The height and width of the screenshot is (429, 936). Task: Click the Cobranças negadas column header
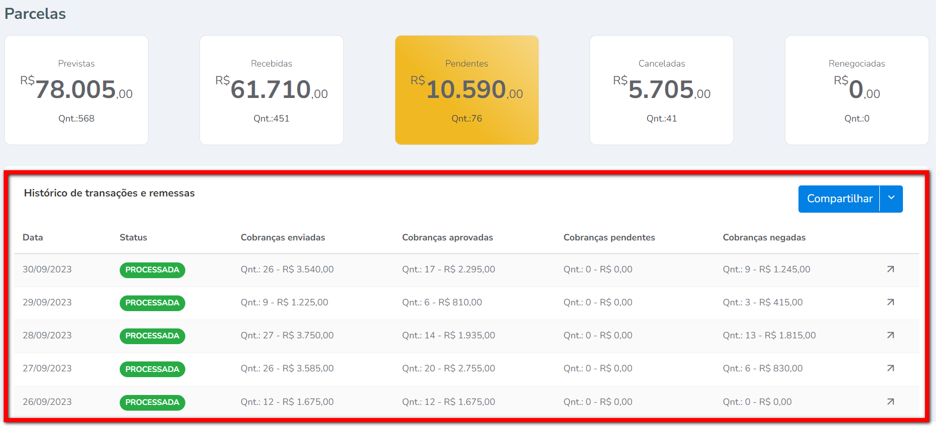click(764, 237)
